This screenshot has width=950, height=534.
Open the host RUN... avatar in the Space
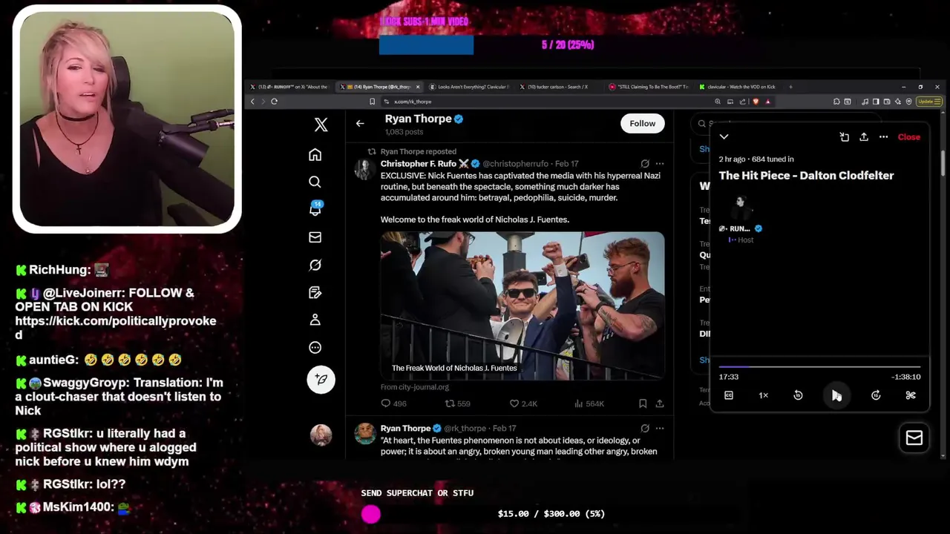(740, 208)
